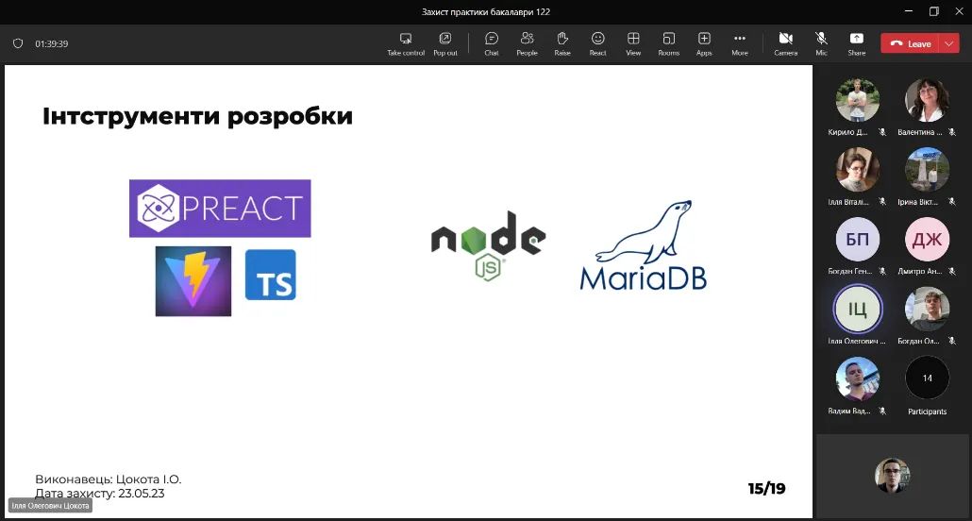Click the TypeScript TS logo
This screenshot has width=972, height=521.
coord(270,275)
